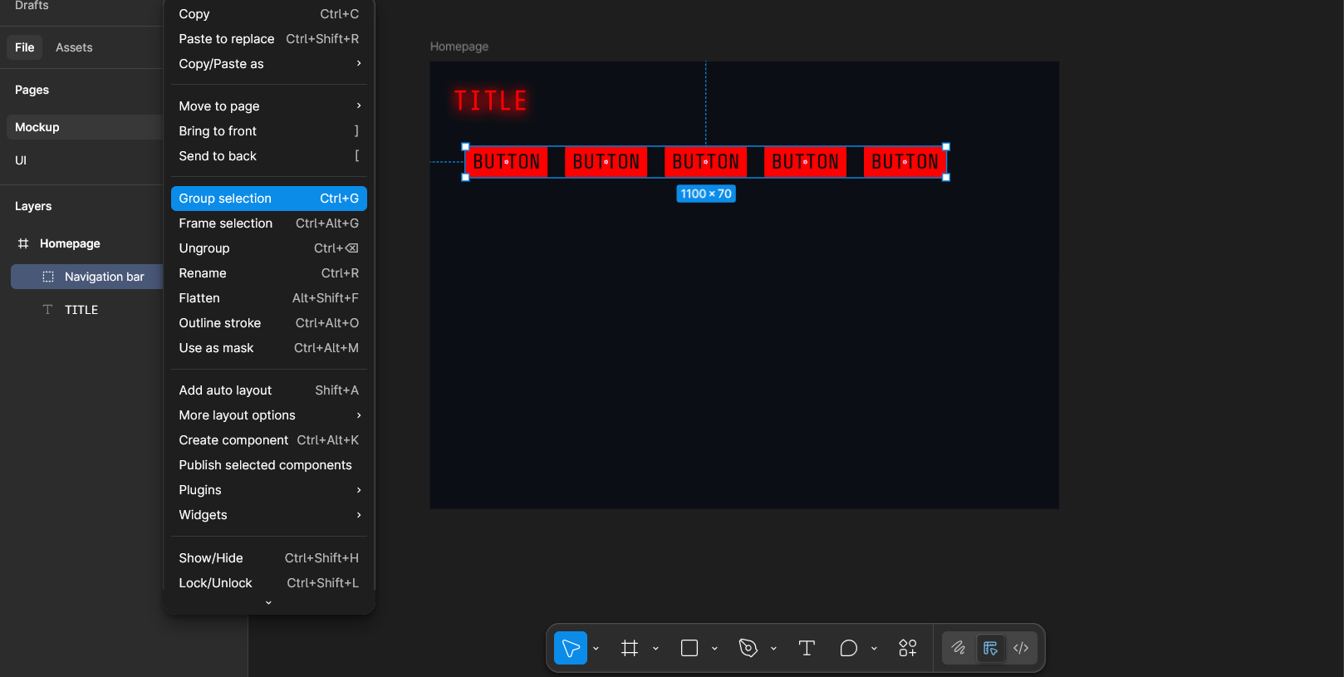Open the Actions and components tool
This screenshot has width=1344, height=677.
pos(907,648)
